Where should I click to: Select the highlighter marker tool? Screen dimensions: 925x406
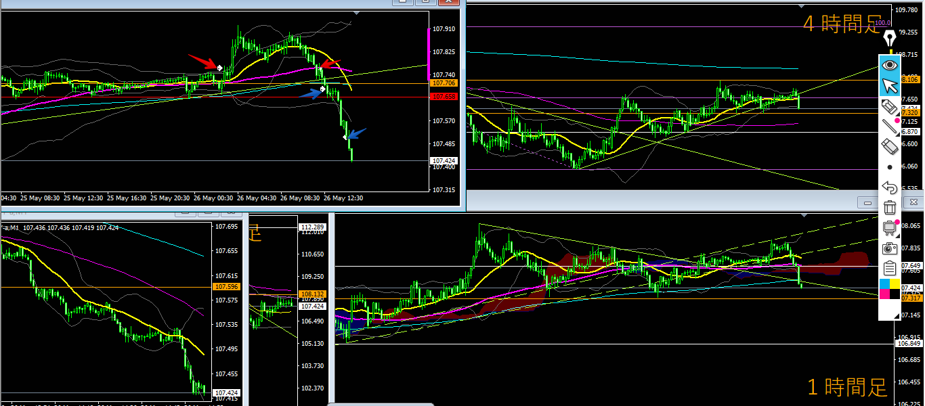click(889, 106)
